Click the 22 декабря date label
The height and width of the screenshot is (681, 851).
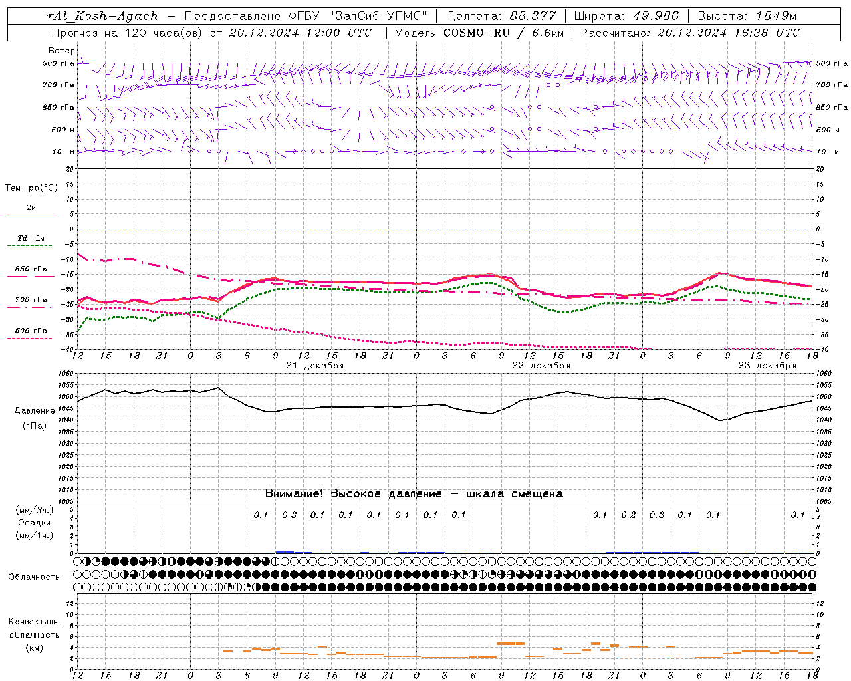click(x=541, y=366)
